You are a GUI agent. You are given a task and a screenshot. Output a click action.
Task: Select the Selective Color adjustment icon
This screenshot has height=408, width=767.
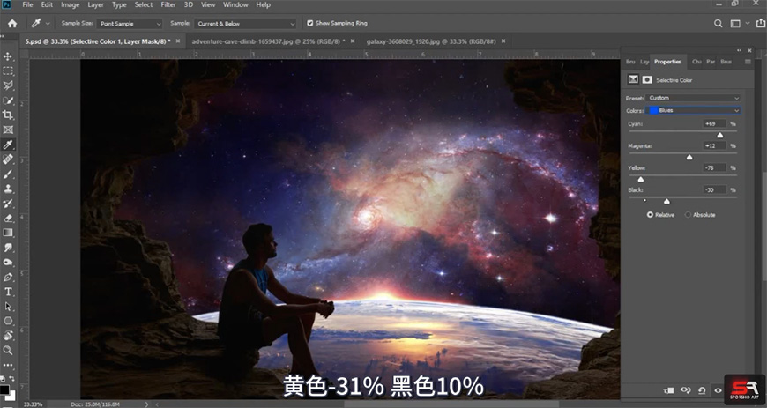tap(634, 79)
